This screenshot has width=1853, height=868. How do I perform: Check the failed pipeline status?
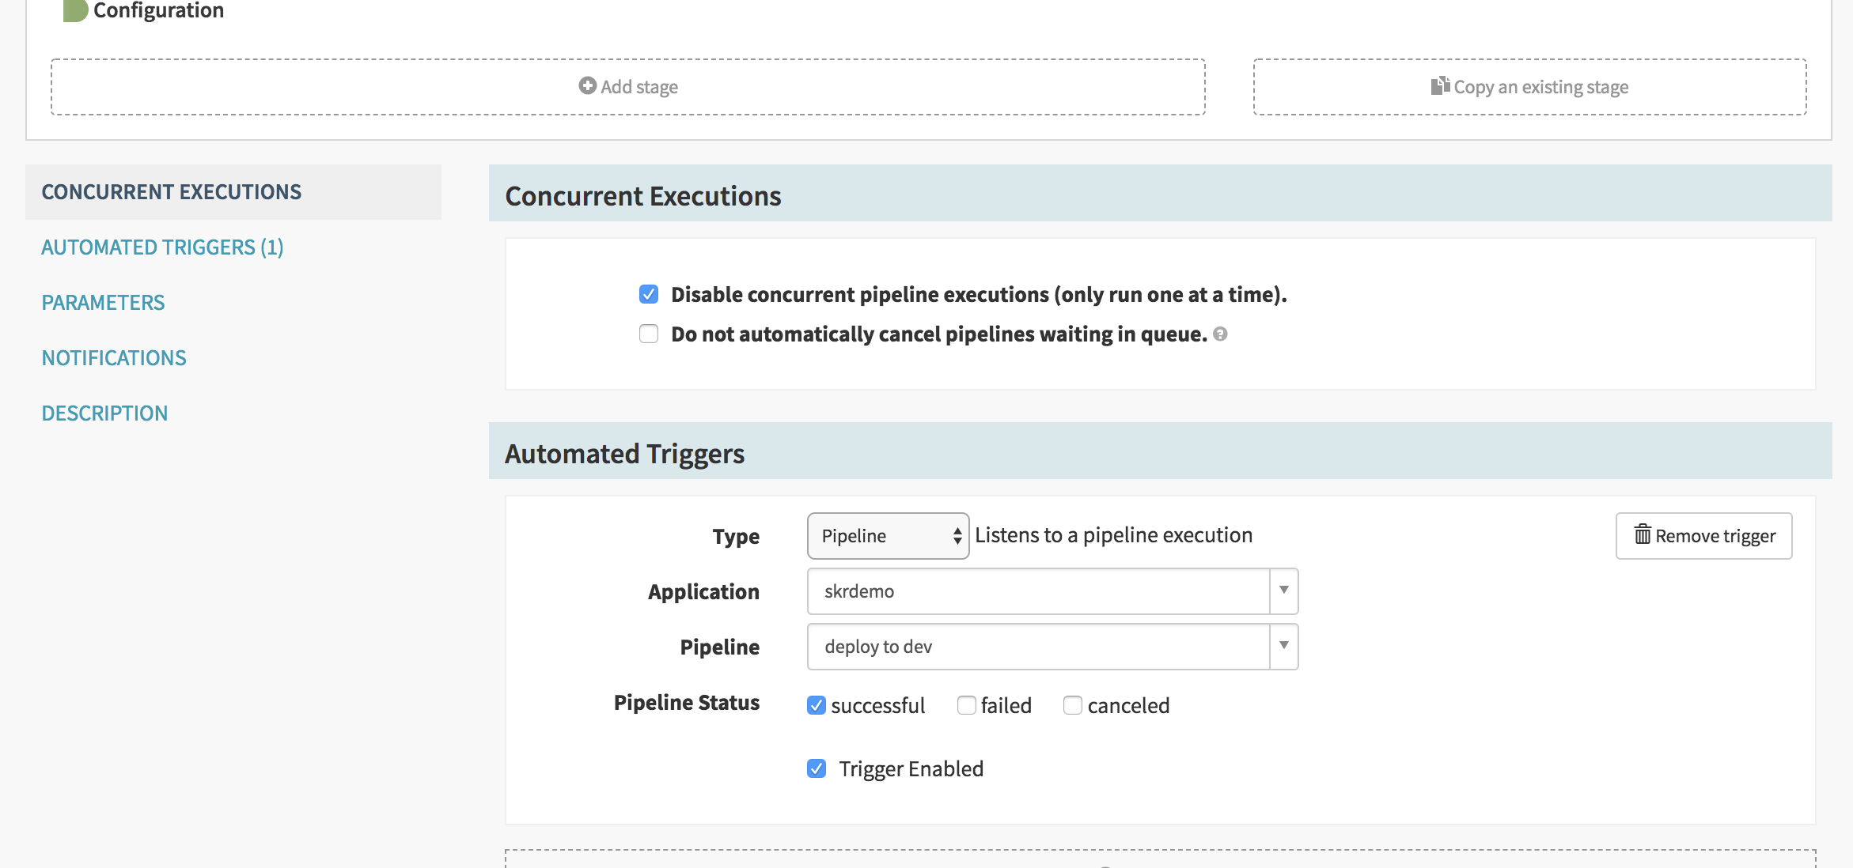click(x=966, y=705)
